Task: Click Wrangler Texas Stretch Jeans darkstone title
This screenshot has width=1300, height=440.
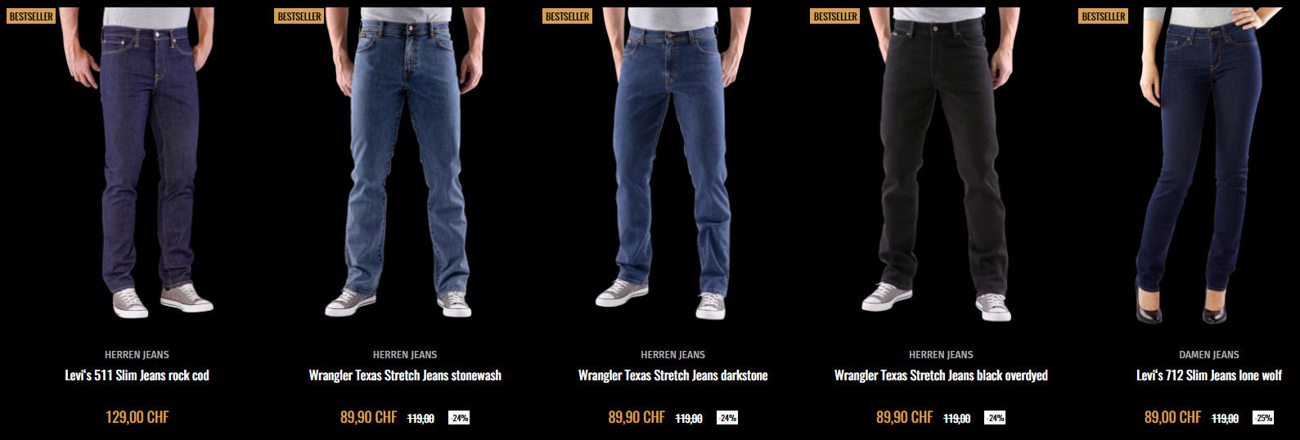Action: (672, 375)
